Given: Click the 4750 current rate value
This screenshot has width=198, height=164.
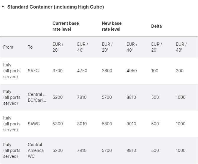Looking at the screenshot, I should pos(82,71).
